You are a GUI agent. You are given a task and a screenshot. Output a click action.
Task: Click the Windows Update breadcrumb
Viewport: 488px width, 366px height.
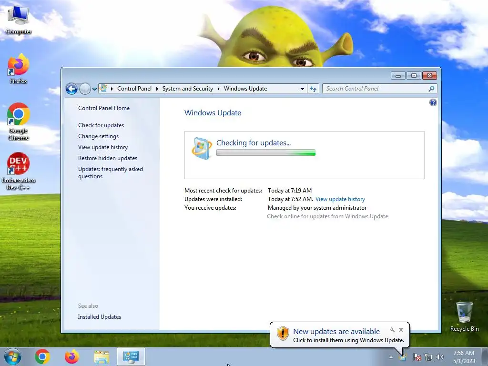click(245, 89)
